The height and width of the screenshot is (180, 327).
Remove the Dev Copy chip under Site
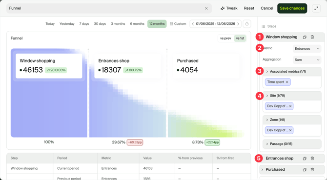290,106
